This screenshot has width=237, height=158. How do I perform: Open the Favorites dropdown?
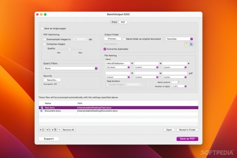click(179, 39)
